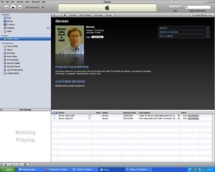Image resolution: width=215 pixels, height=172 pixels.
Task: Sort episodes by Artist column
Action: tap(112, 113)
